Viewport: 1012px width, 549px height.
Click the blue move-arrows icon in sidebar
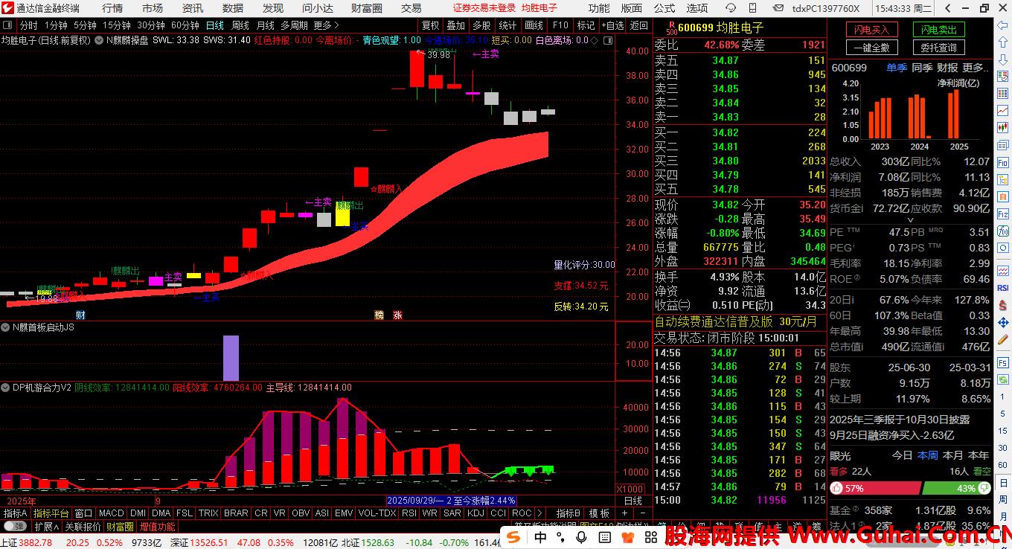tap(1002, 323)
